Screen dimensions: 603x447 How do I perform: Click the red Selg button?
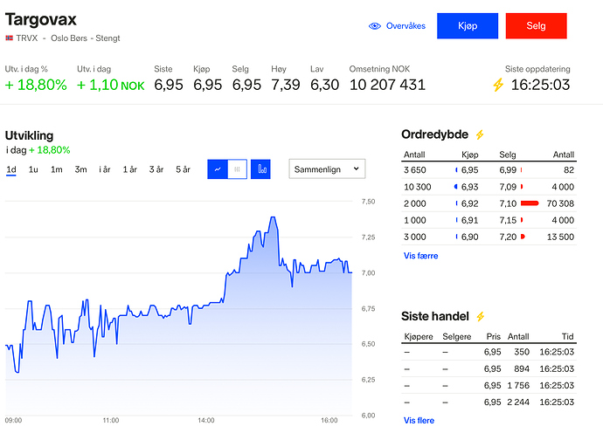tap(536, 25)
